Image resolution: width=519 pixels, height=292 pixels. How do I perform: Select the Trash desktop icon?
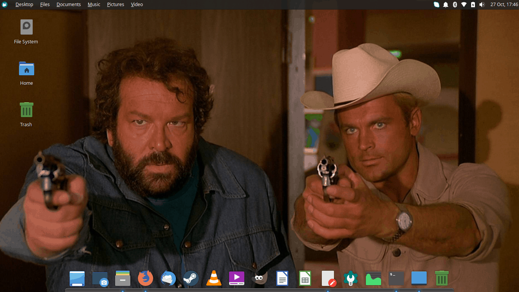[26, 109]
